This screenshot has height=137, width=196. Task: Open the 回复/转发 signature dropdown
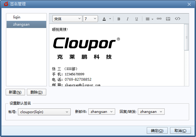coord(151,112)
